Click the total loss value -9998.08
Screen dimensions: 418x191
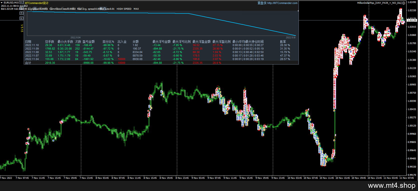click(88, 63)
